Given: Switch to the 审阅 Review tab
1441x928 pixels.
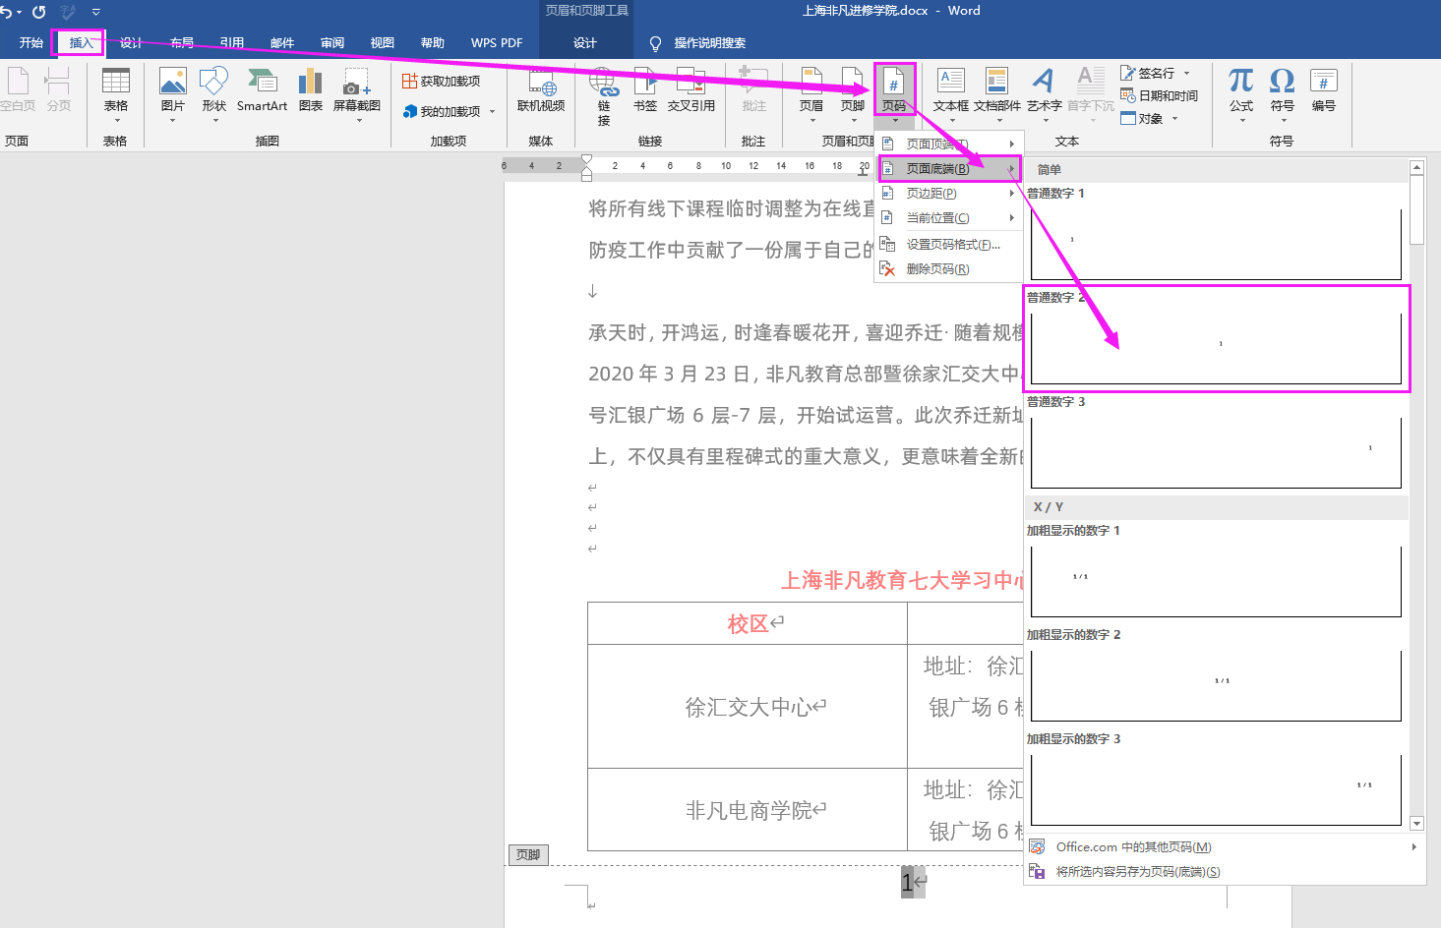Looking at the screenshot, I should [332, 42].
